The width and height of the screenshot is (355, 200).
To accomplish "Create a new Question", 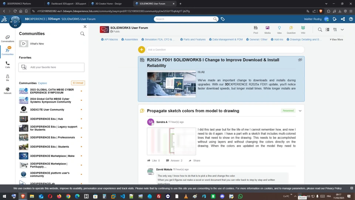I will coord(291,30).
